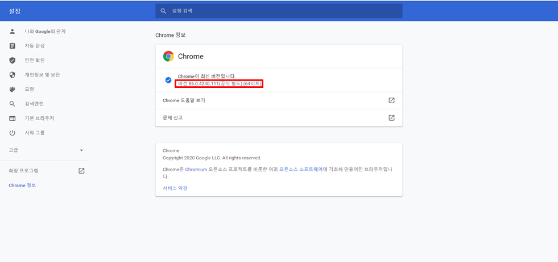Click the palette icon beside 모양
Viewport: 558px width, 262px height.
(x=13, y=90)
